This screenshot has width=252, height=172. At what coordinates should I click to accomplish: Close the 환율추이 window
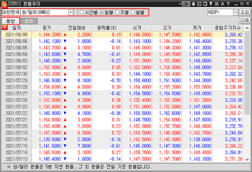pyautogui.click(x=247, y=4)
